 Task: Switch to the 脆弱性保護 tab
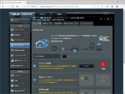pos(58,24)
